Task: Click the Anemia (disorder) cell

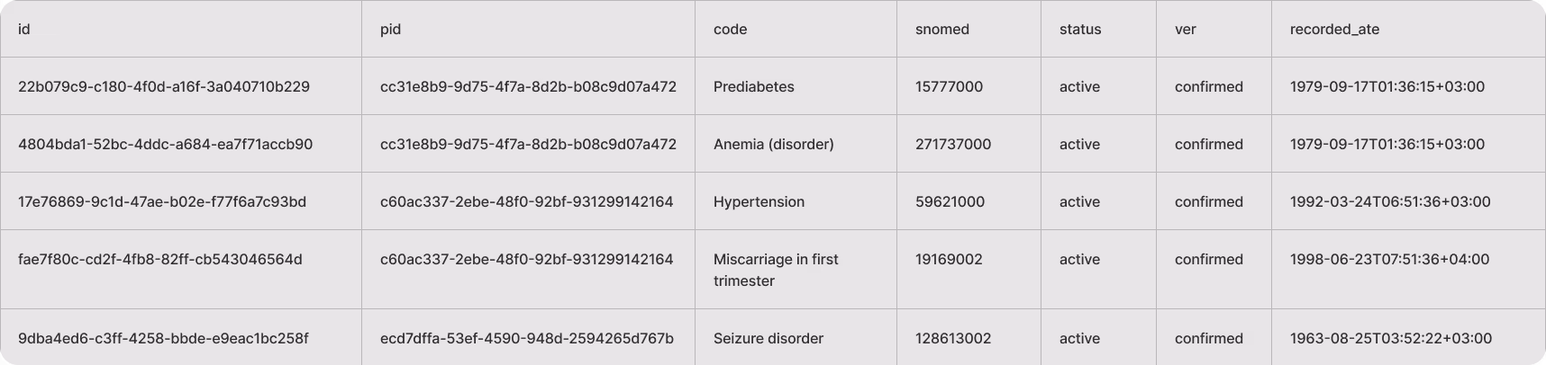Action: 773,145
